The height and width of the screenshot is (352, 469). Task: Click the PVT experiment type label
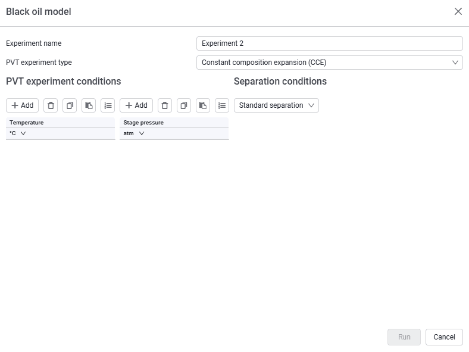pyautogui.click(x=39, y=63)
